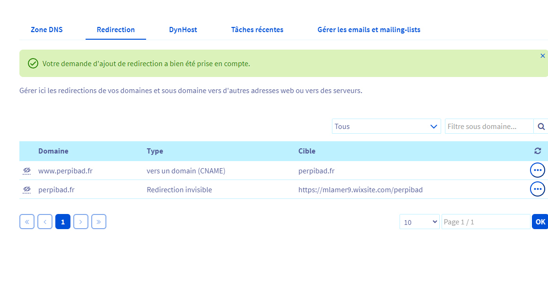Viewport: 548px width, 291px height.
Task: Expand the Tous type filter dropdown
Action: coord(386,127)
